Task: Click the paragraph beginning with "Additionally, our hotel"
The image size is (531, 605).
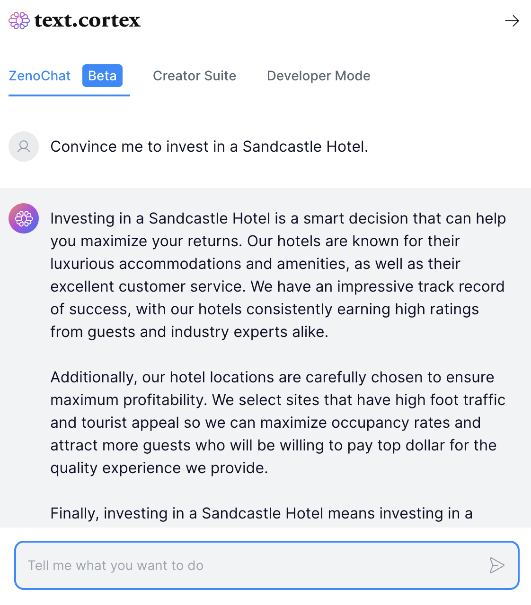Action: point(278,423)
